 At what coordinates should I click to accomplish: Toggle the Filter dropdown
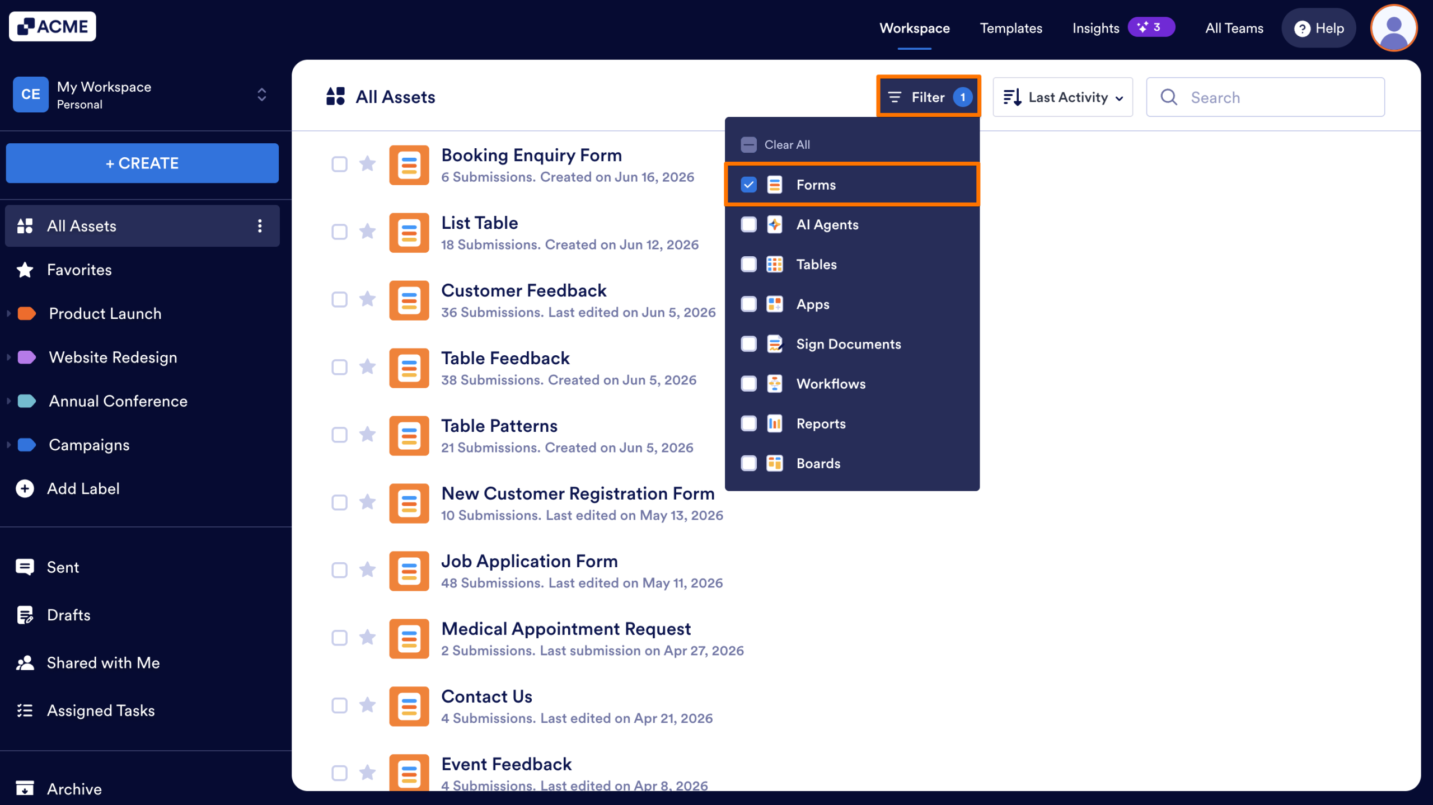[928, 97]
